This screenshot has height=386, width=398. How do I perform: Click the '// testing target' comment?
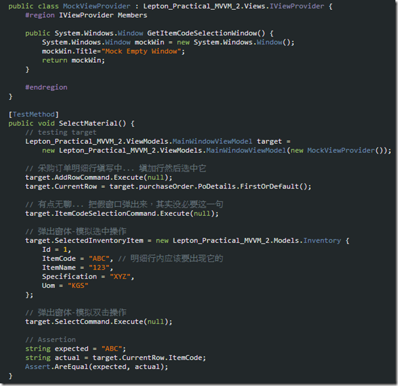coord(61,132)
